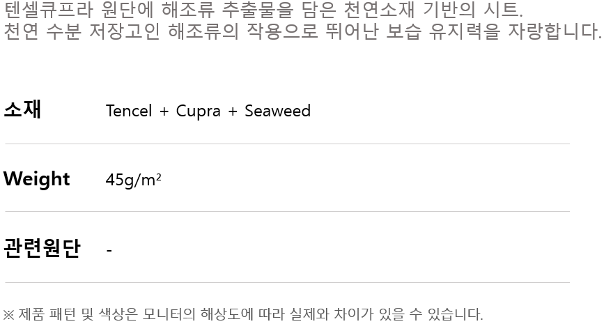The height and width of the screenshot is (324, 604).
Task: Click the dash value beside 관련원단
Action: (109, 249)
